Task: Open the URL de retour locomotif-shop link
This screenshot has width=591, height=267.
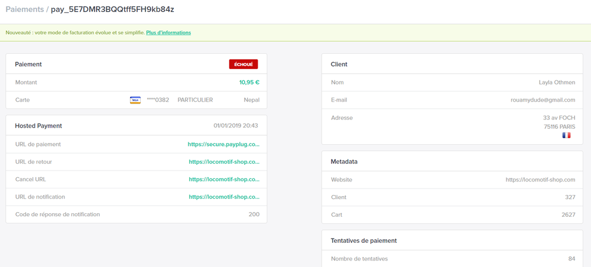Action: click(224, 162)
